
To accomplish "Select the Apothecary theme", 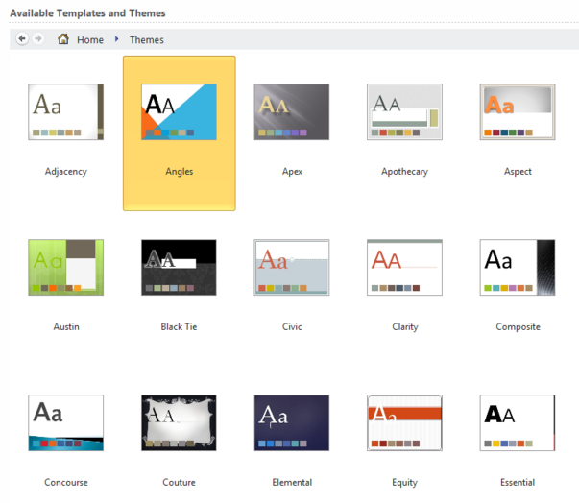I will [x=404, y=112].
